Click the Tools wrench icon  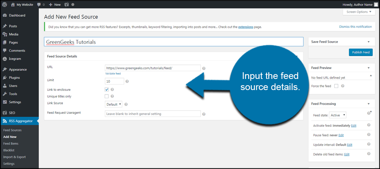pos(4,94)
